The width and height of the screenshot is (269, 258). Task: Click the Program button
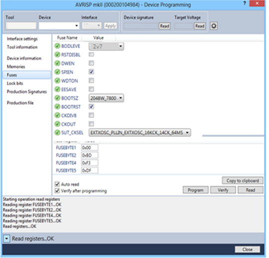click(196, 190)
